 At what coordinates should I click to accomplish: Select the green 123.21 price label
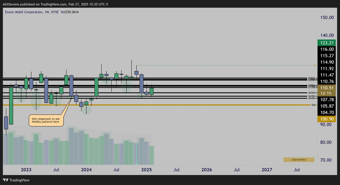point(327,43)
